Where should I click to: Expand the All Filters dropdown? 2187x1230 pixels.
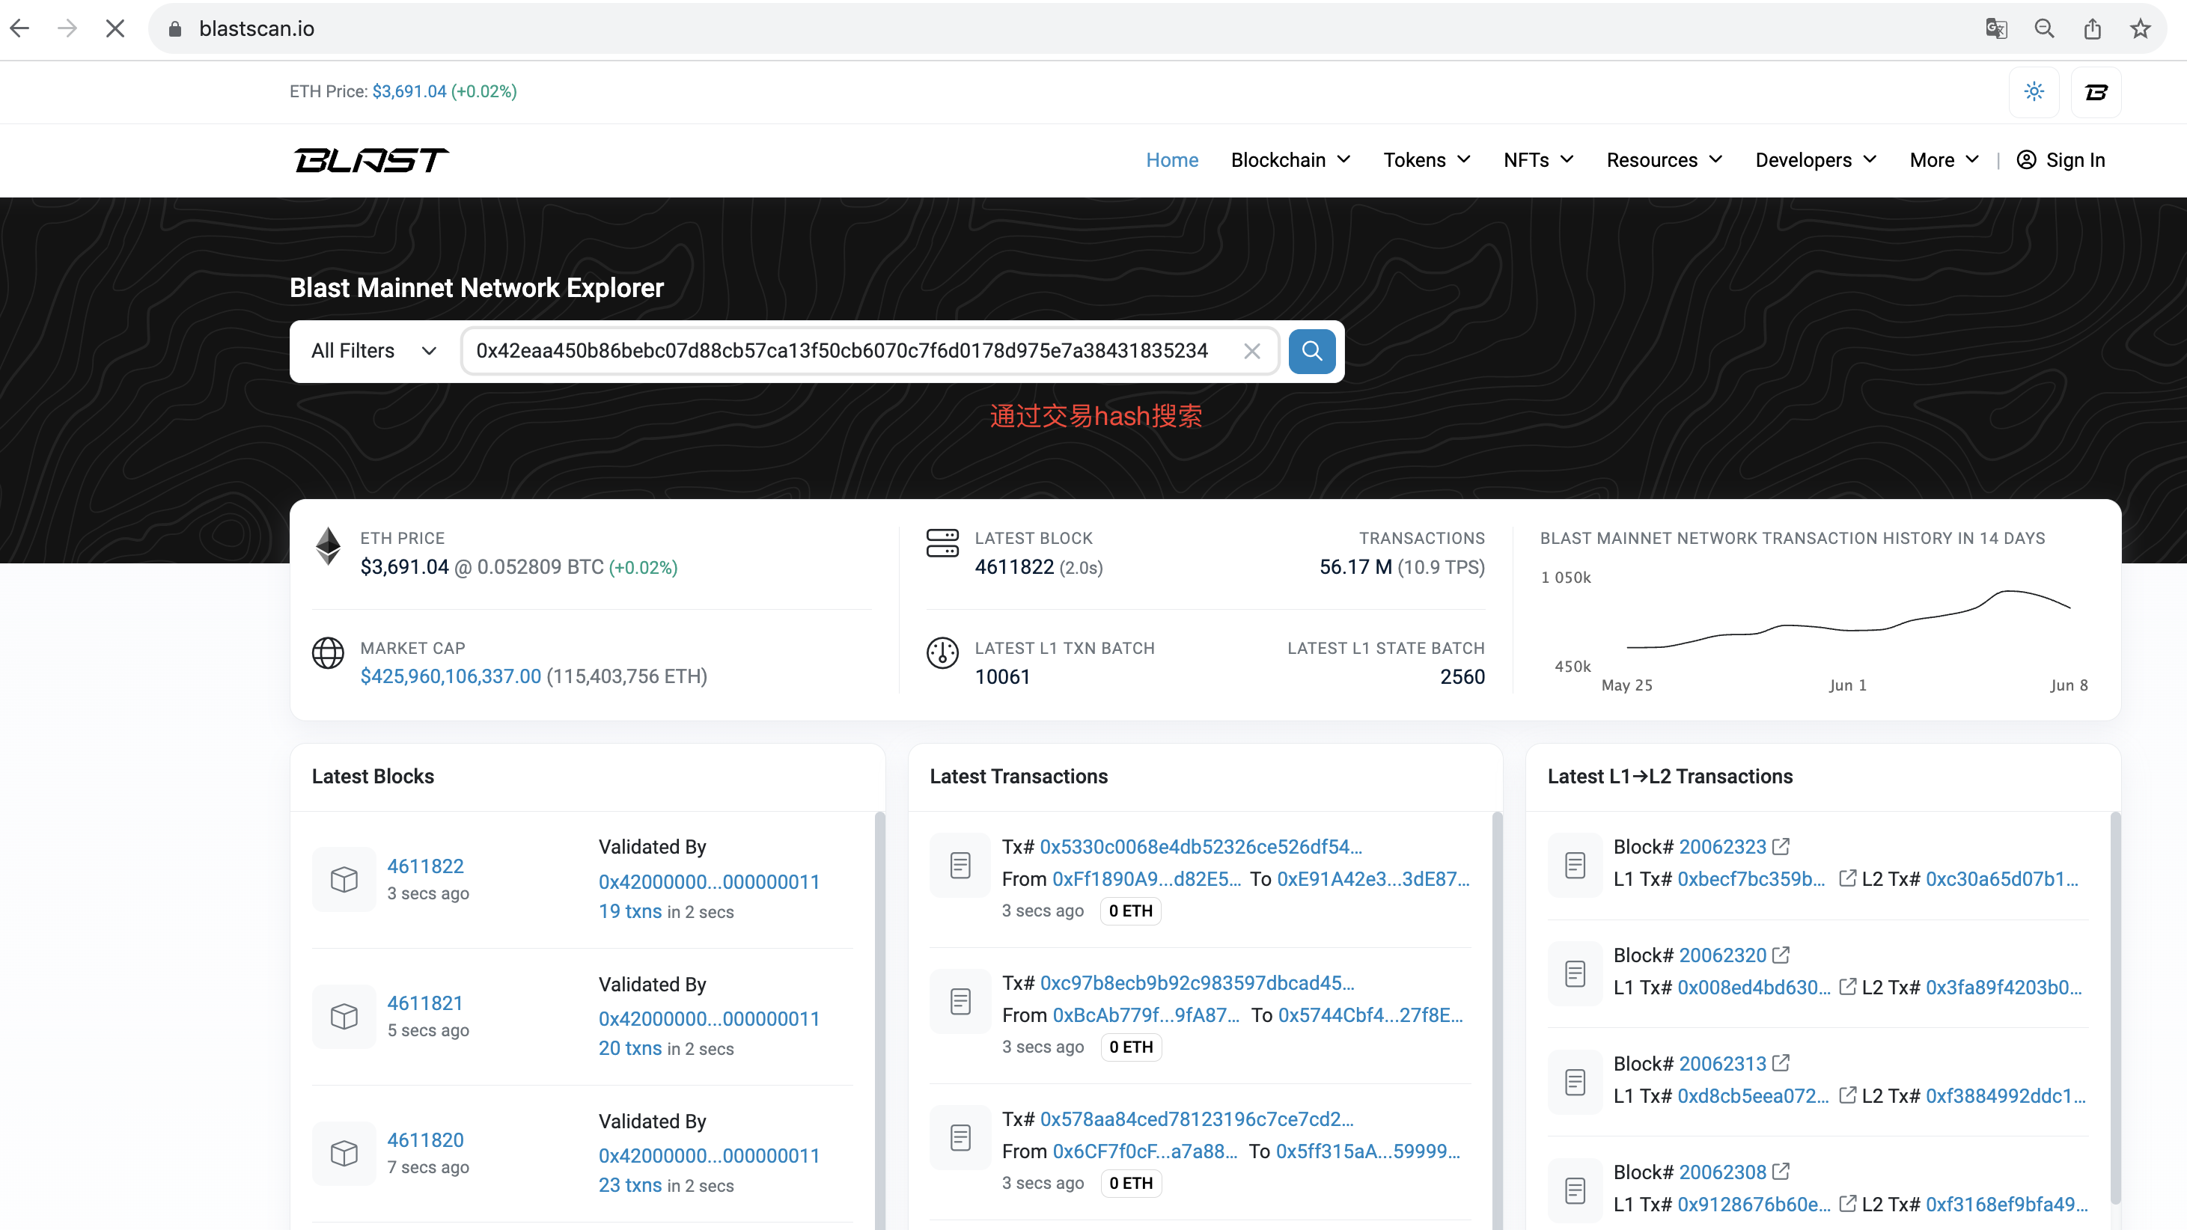click(x=373, y=351)
